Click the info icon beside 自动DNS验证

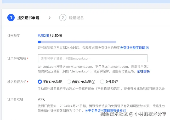[93, 82]
